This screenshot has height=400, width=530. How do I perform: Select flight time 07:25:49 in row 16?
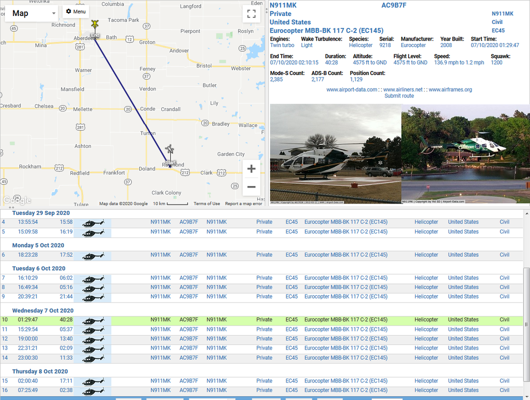pos(27,390)
